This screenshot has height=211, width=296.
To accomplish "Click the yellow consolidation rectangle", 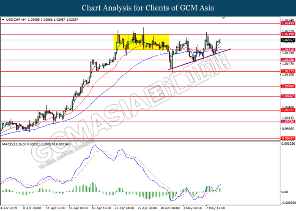I will tap(141, 42).
